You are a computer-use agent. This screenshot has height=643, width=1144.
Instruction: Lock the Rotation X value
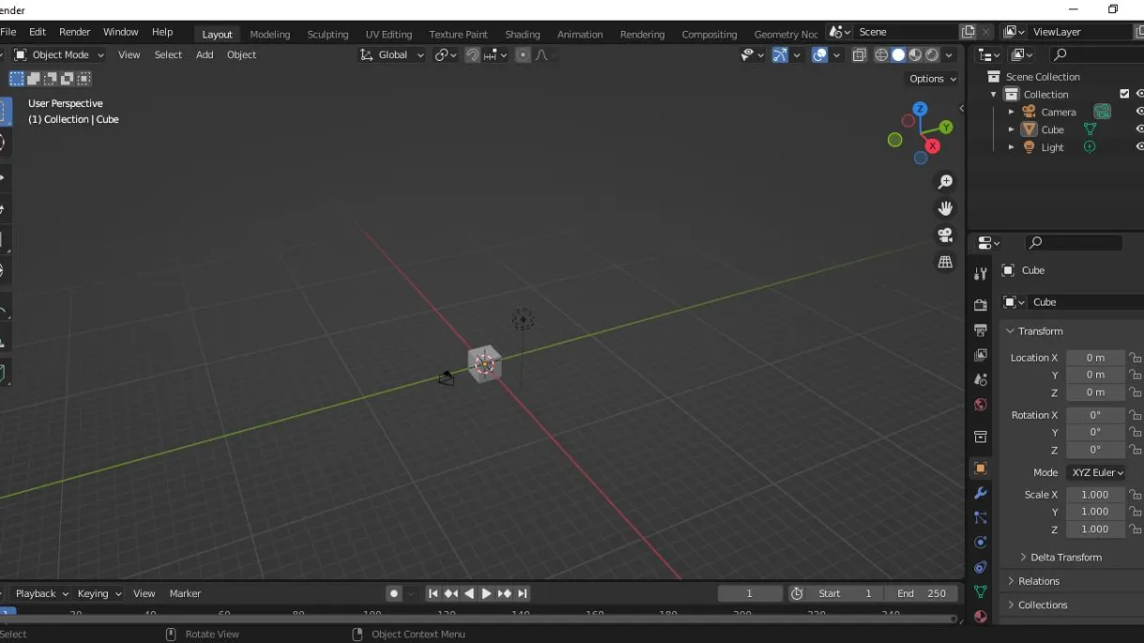point(1135,415)
